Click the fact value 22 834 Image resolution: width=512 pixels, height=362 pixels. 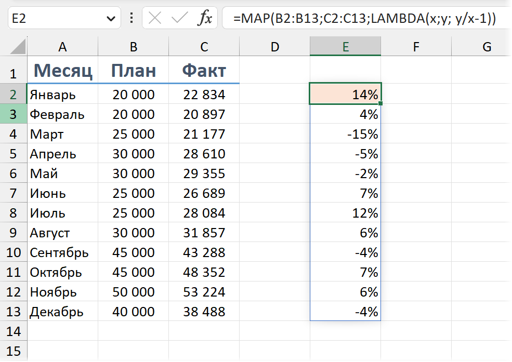(204, 94)
